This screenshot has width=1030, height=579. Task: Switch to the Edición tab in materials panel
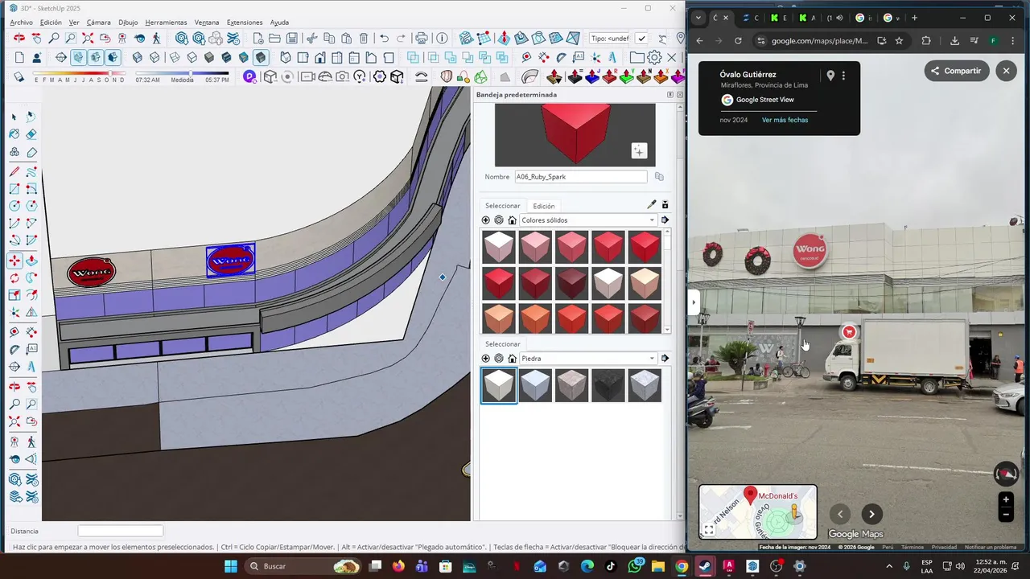(544, 206)
